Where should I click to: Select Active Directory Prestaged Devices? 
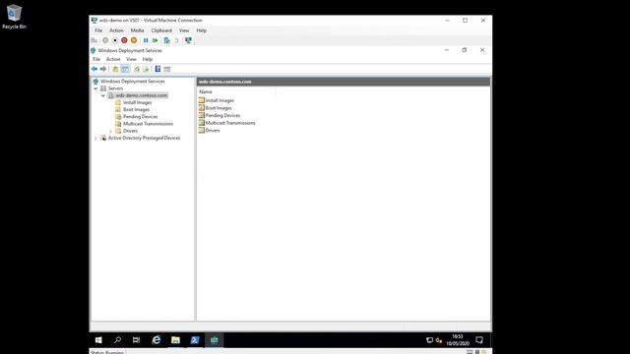[x=144, y=138]
